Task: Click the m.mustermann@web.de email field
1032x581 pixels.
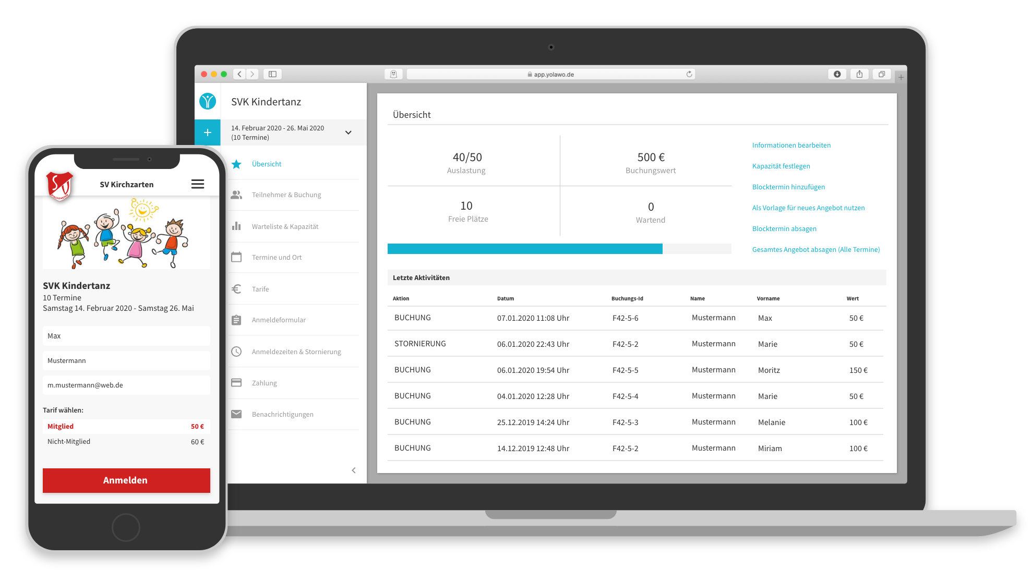Action: click(x=126, y=385)
